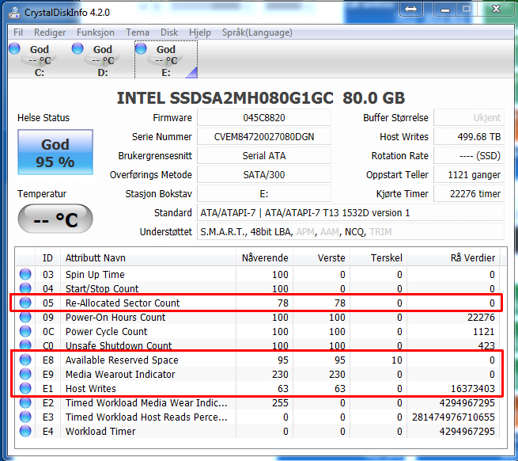Click the Terskel column header

coord(378,257)
